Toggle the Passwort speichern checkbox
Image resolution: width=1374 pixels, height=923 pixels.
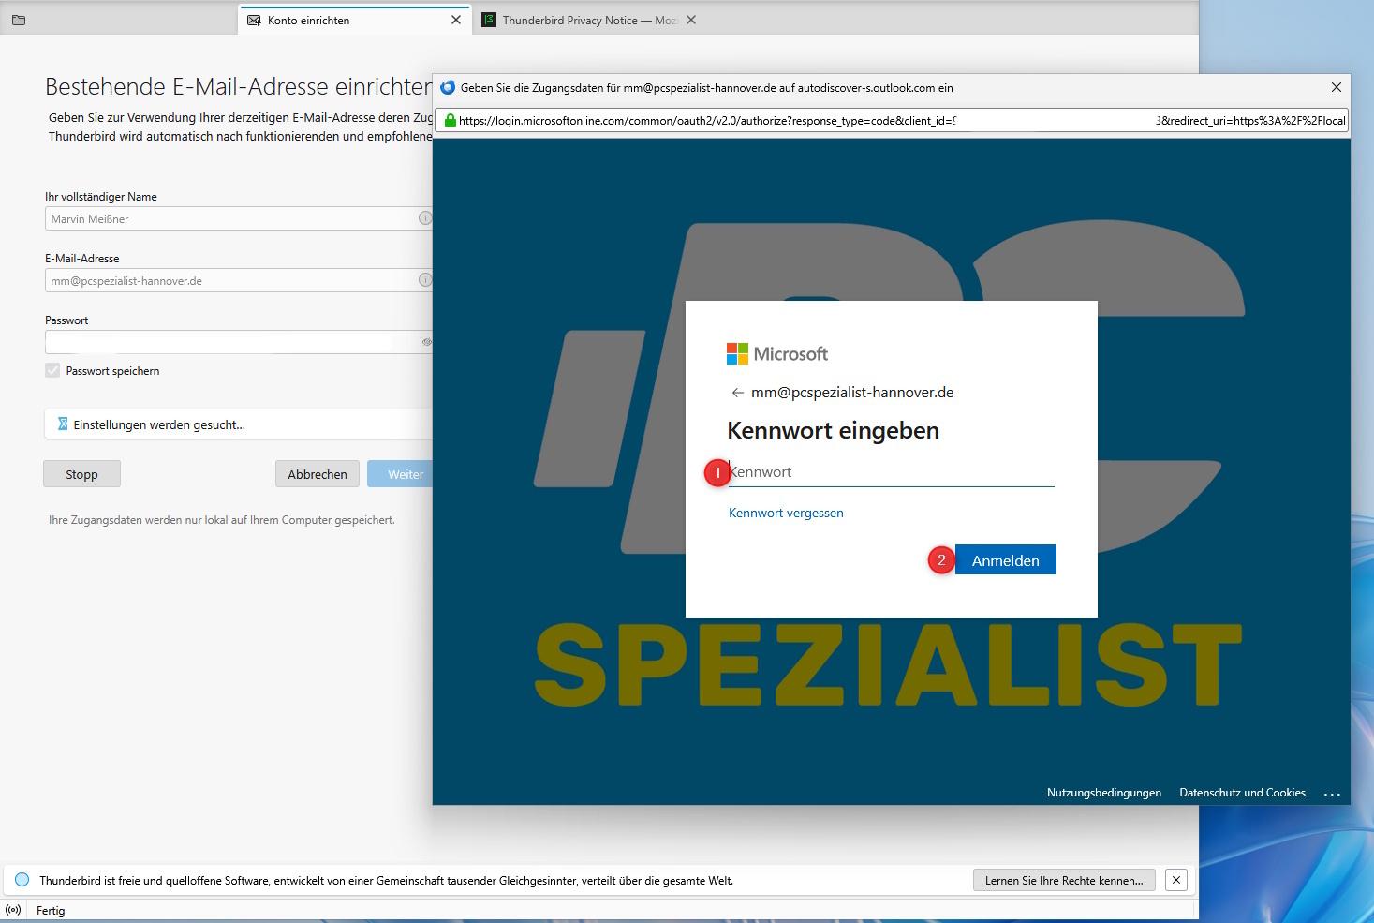(x=52, y=371)
